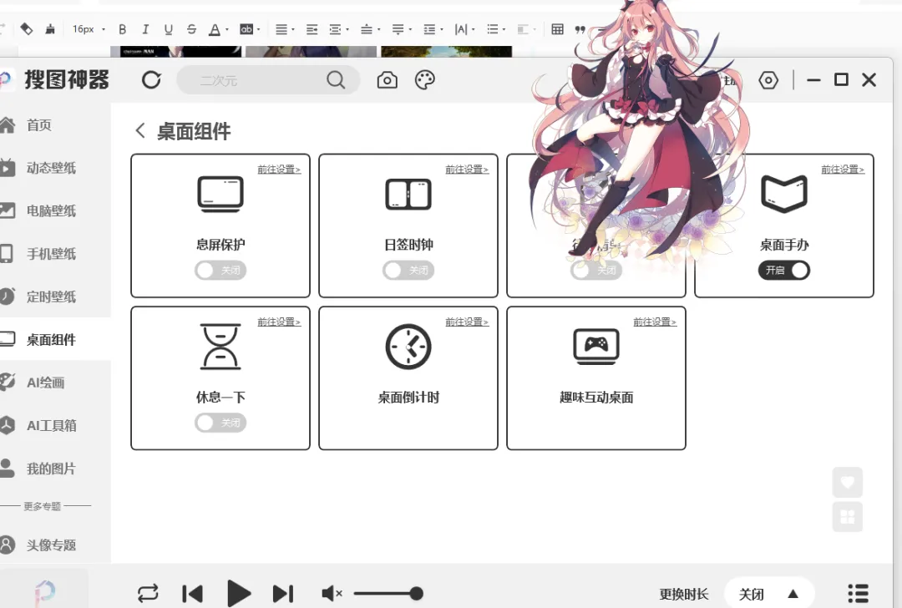Skip to the previous wallpaper track
The image size is (902, 608).
pyautogui.click(x=192, y=594)
